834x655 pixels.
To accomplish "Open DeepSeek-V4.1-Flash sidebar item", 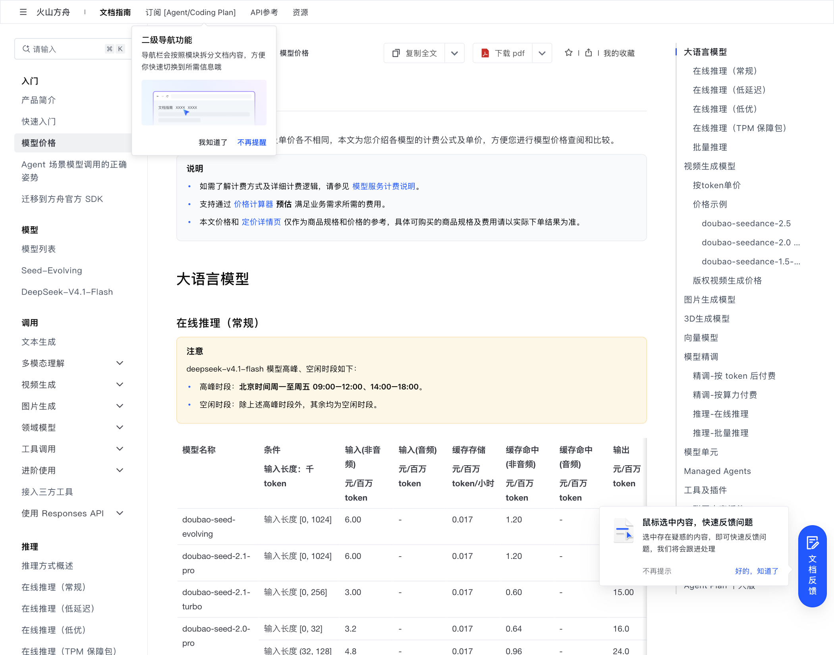I will (67, 292).
